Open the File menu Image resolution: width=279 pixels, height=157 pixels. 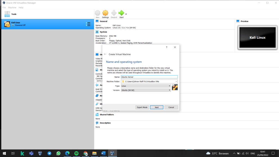(x=4, y=7)
